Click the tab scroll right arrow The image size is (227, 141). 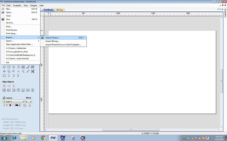coord(220,9)
